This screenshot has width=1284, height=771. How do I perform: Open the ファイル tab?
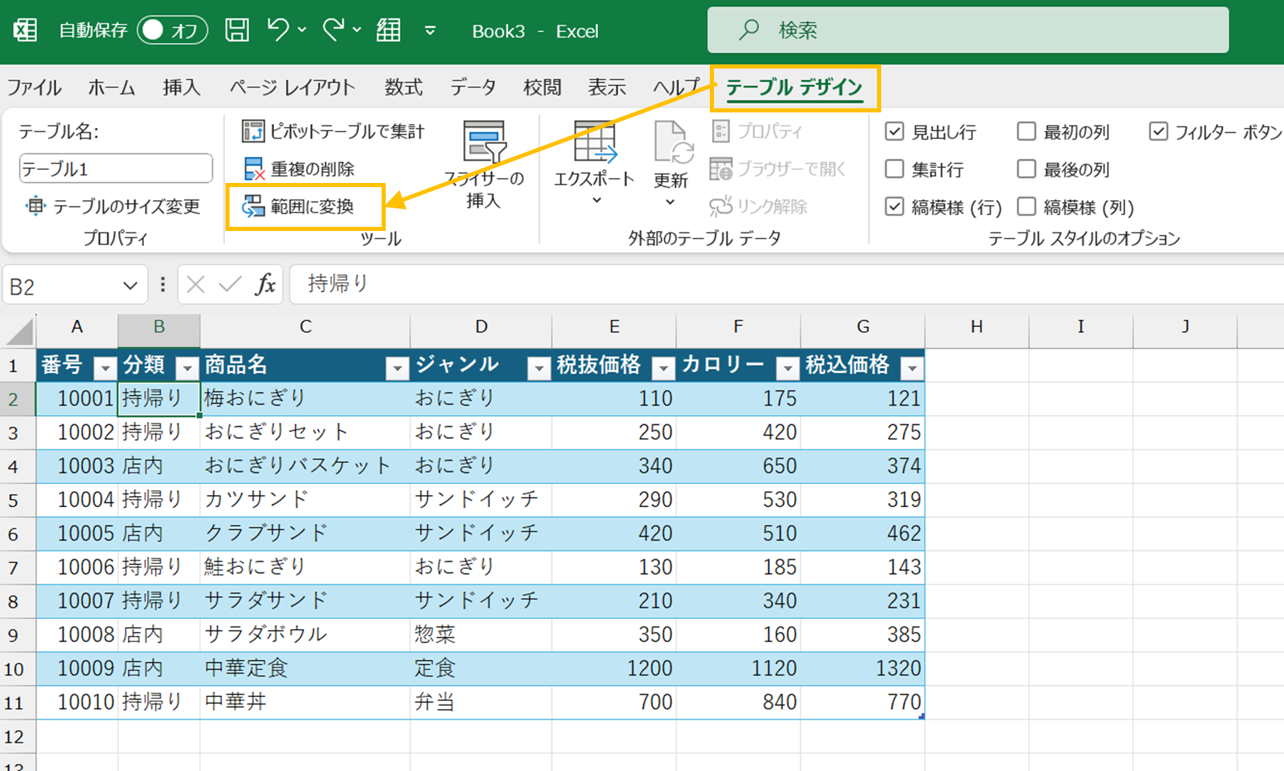click(x=34, y=87)
